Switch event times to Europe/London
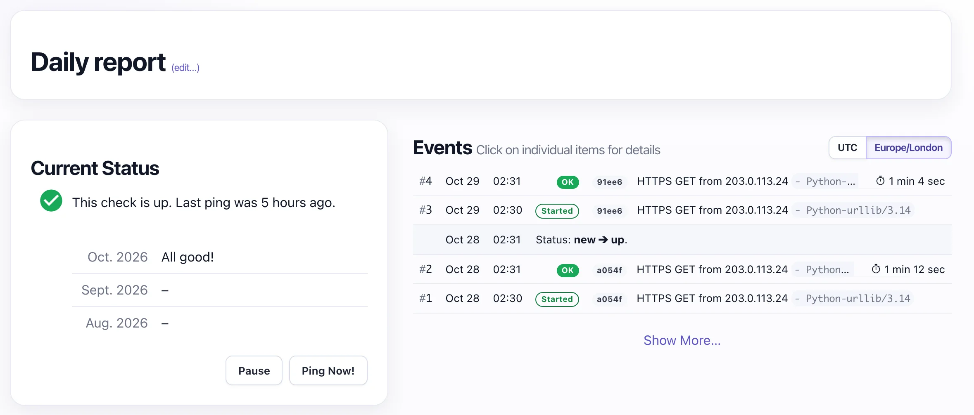Image resolution: width=974 pixels, height=415 pixels. point(908,148)
